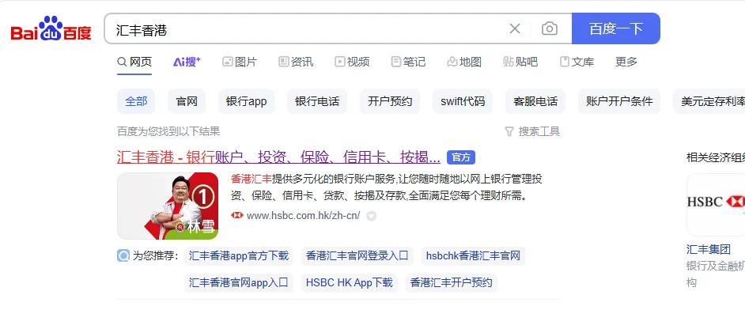
Task: Click the 香港汇丰提供多元化 description text
Action: tap(386, 187)
